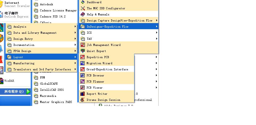Click the Orcad-Expedition Interface icon

click(x=82, y=69)
